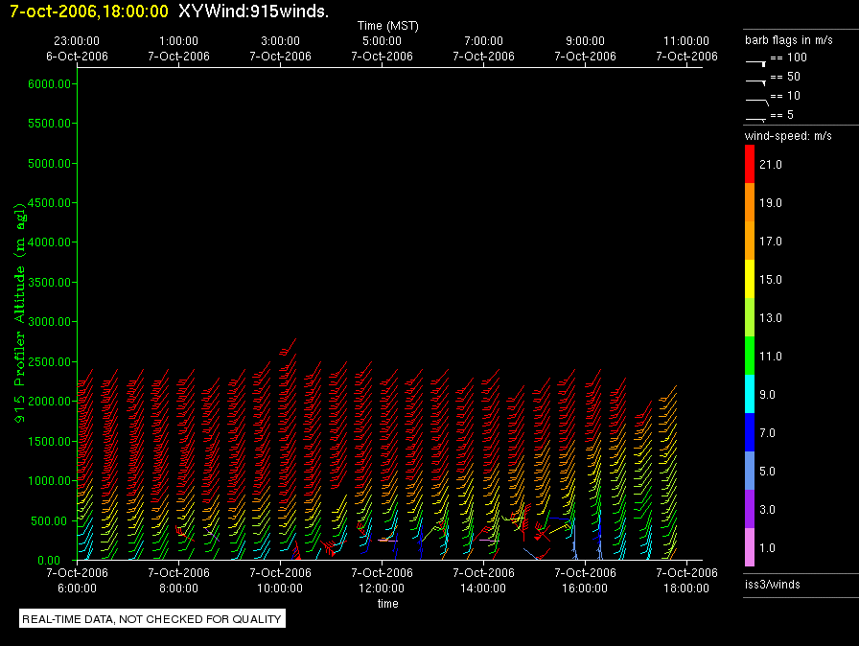Screen dimensions: 859x646
Task: Click the 915 Profiler Altitude axis title
Action: point(18,318)
